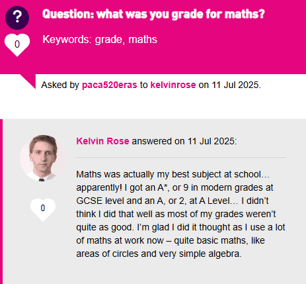Click the 'Asked by' label text
306x284 pixels.
click(x=60, y=85)
